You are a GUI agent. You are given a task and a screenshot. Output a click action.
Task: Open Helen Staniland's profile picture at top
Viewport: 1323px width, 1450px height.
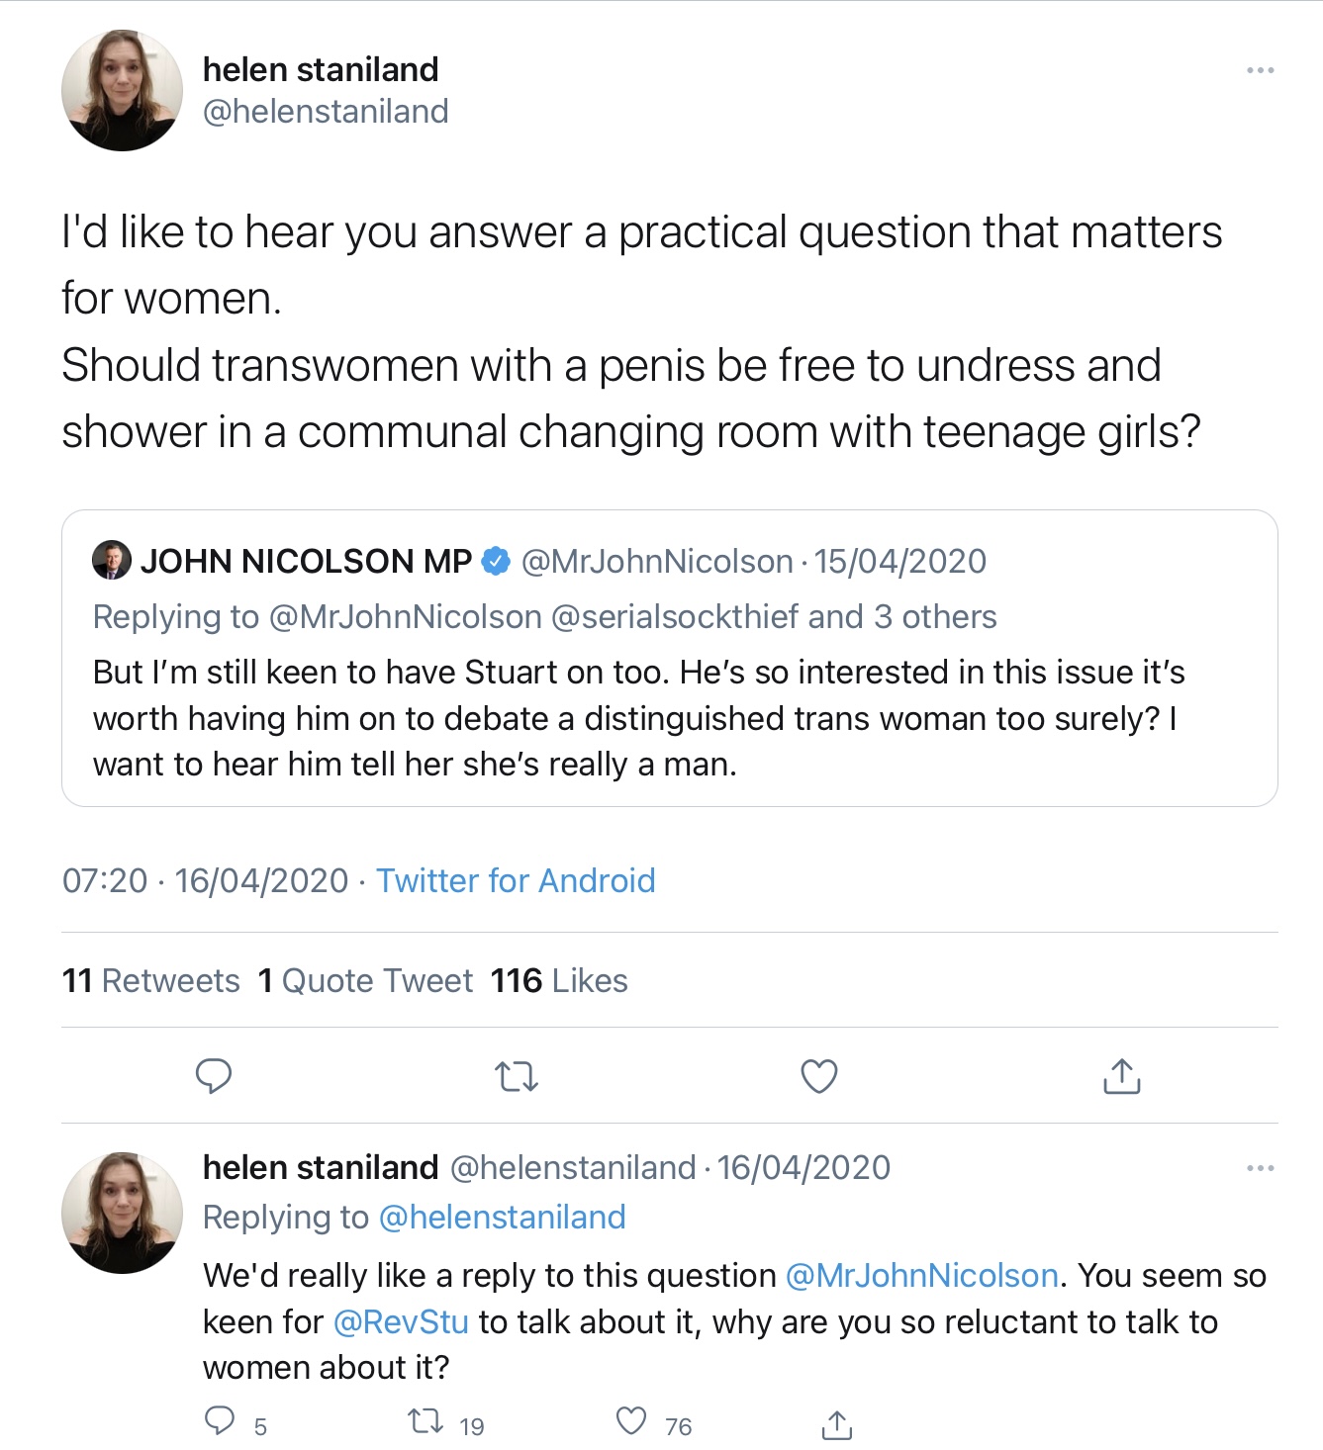click(x=122, y=91)
